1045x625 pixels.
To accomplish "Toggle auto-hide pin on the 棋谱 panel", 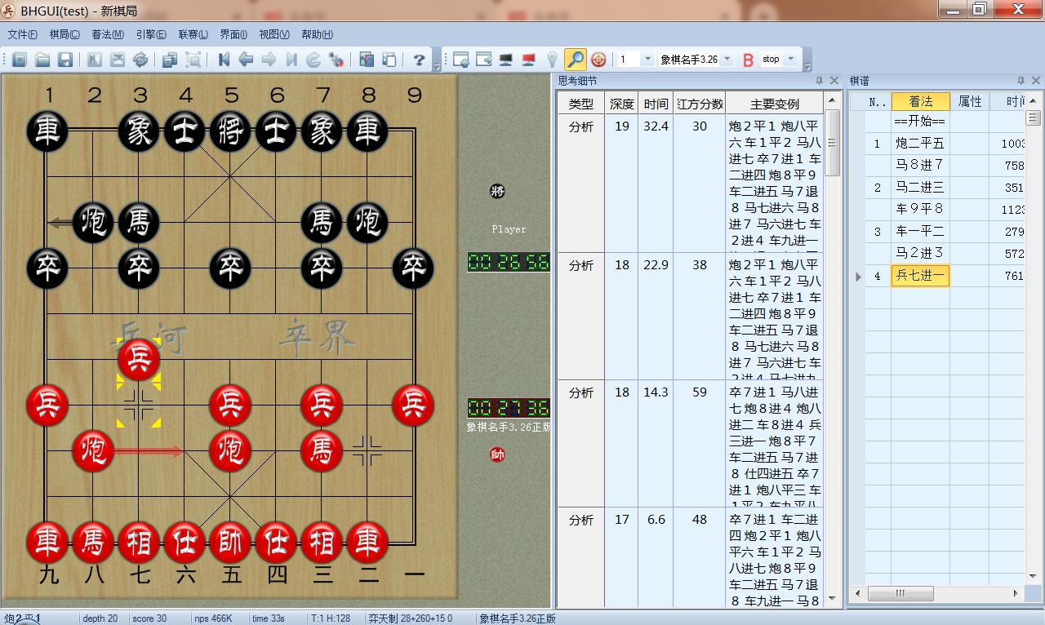I will coord(1020,80).
